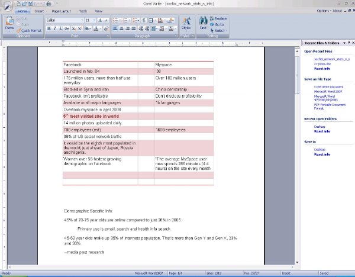This screenshot has height=277, width=355.
Task: Select PDF Portable Document Format link
Action: click(330, 107)
